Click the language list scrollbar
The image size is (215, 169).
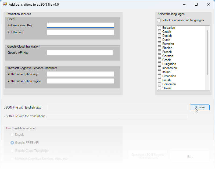tap(207, 52)
